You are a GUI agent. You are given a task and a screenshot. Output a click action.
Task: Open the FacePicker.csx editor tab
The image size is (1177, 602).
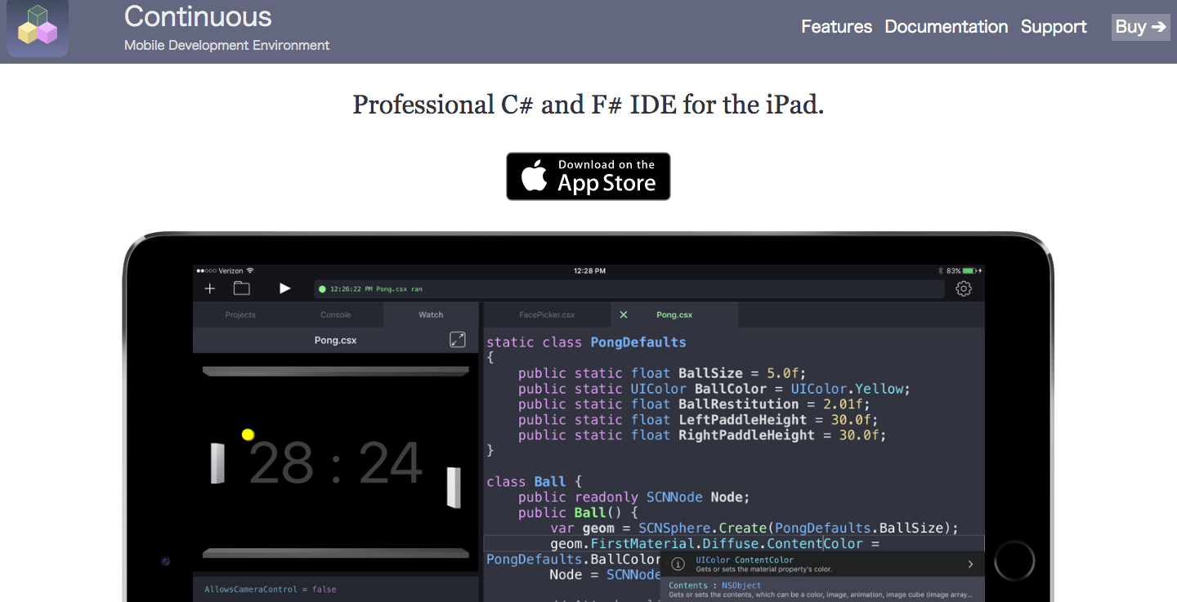click(x=547, y=314)
